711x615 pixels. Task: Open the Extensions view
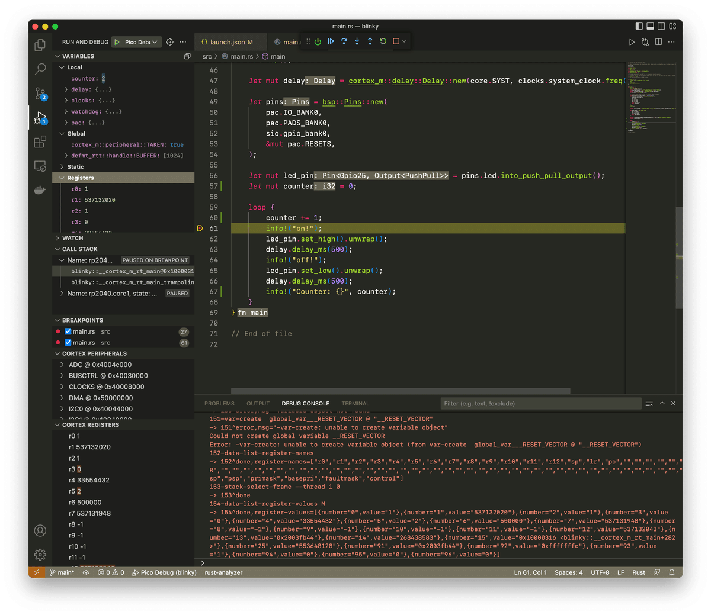click(x=39, y=141)
